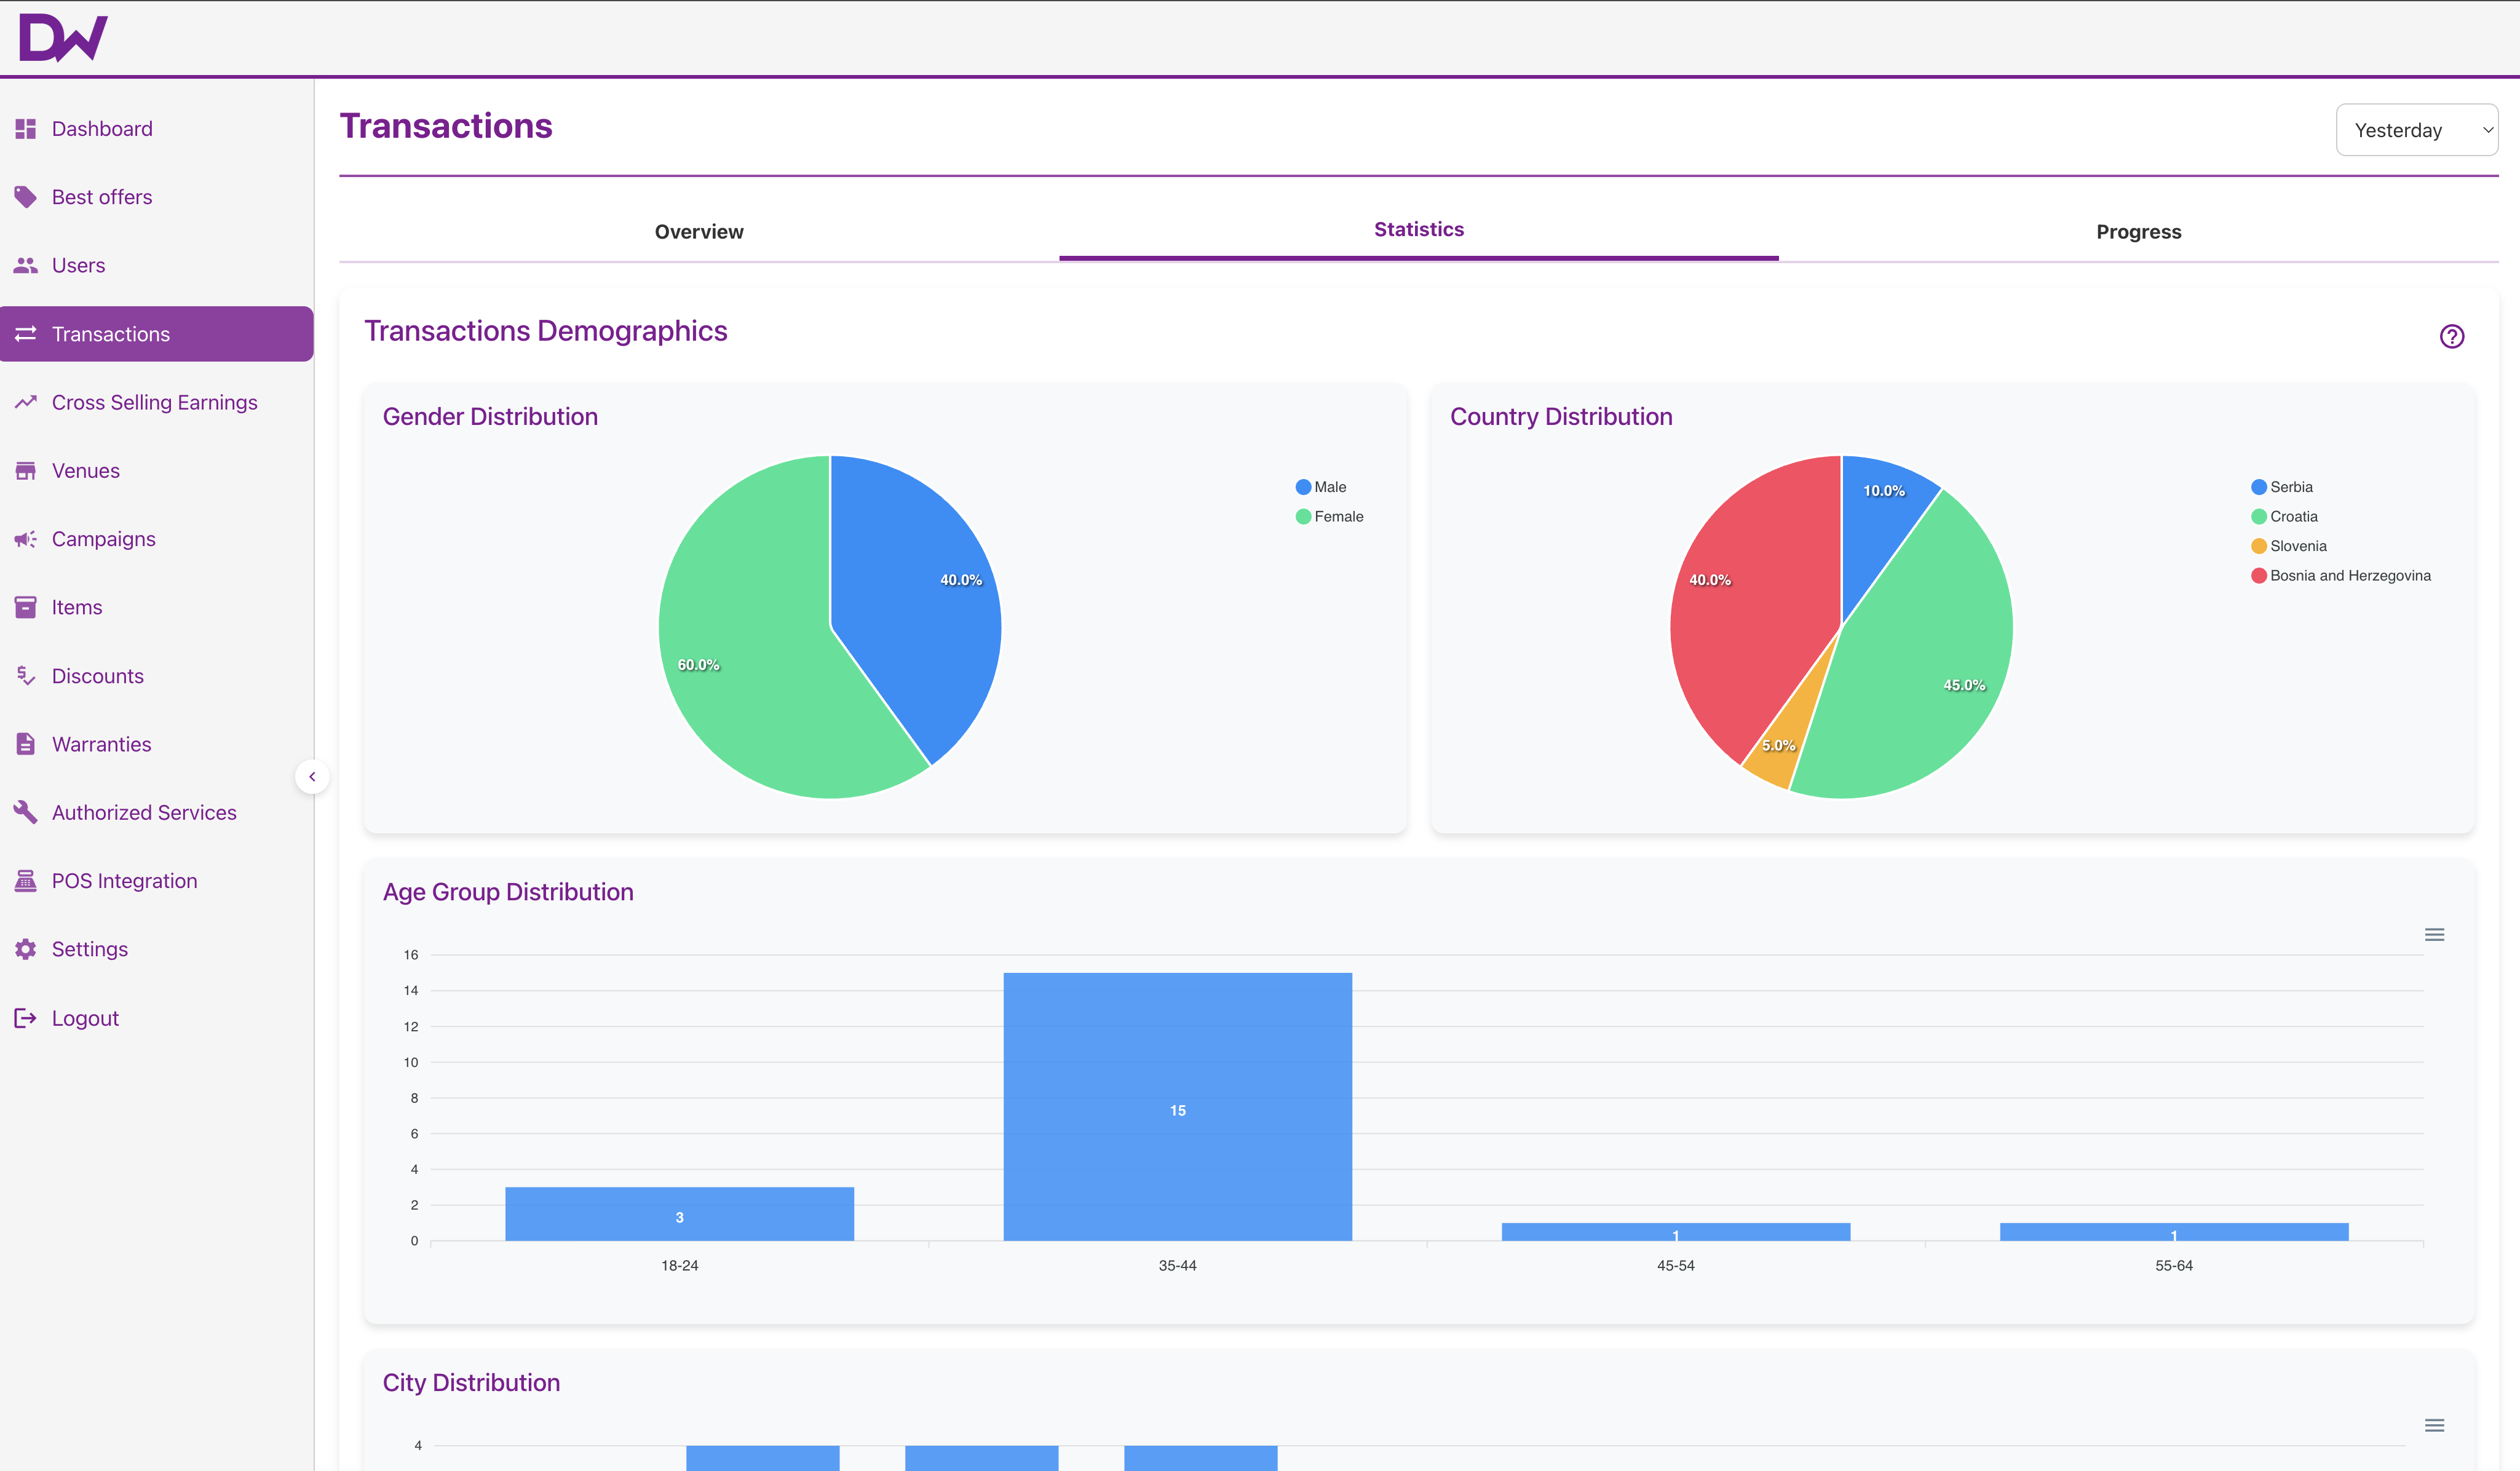Toggle the Female series in Gender Distribution legend
Screen dimensions: 2520x1471
point(1330,516)
